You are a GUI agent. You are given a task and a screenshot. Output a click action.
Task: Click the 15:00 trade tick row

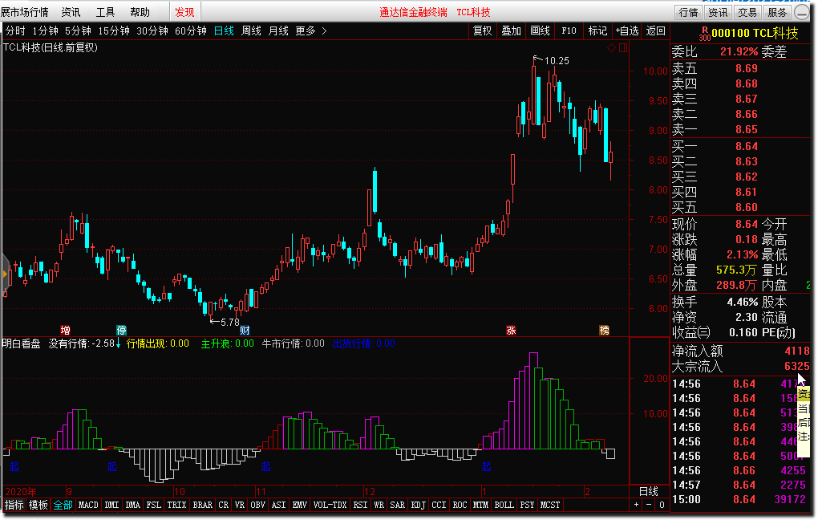740,499
